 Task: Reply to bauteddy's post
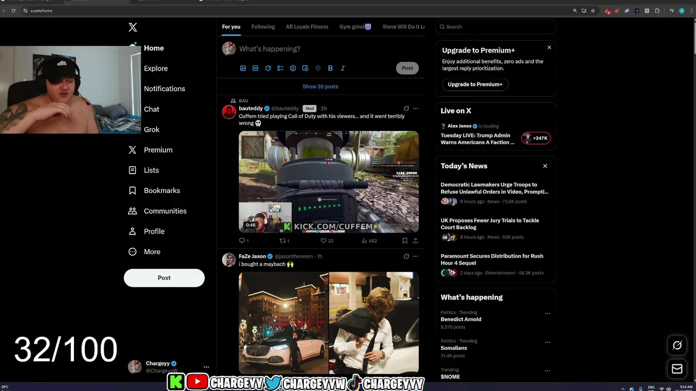point(243,241)
